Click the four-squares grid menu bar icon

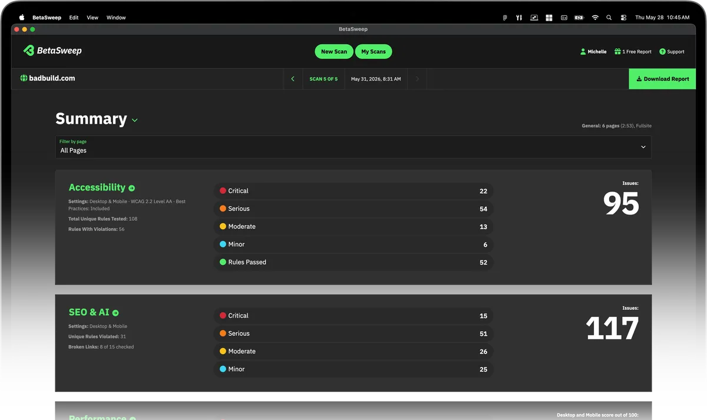tap(549, 18)
